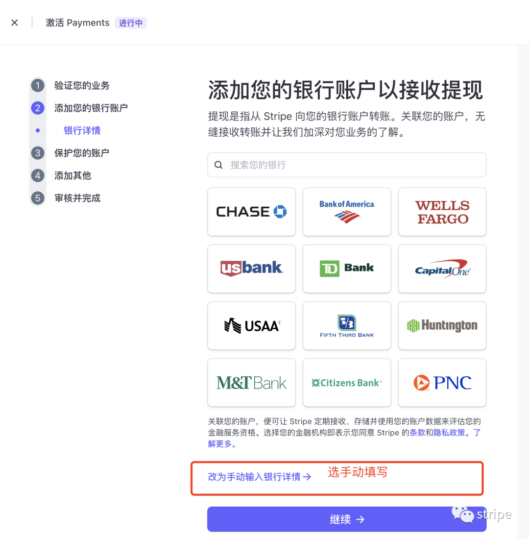
Task: Pick the Wells Fargo bank tile
Action: [x=442, y=212]
